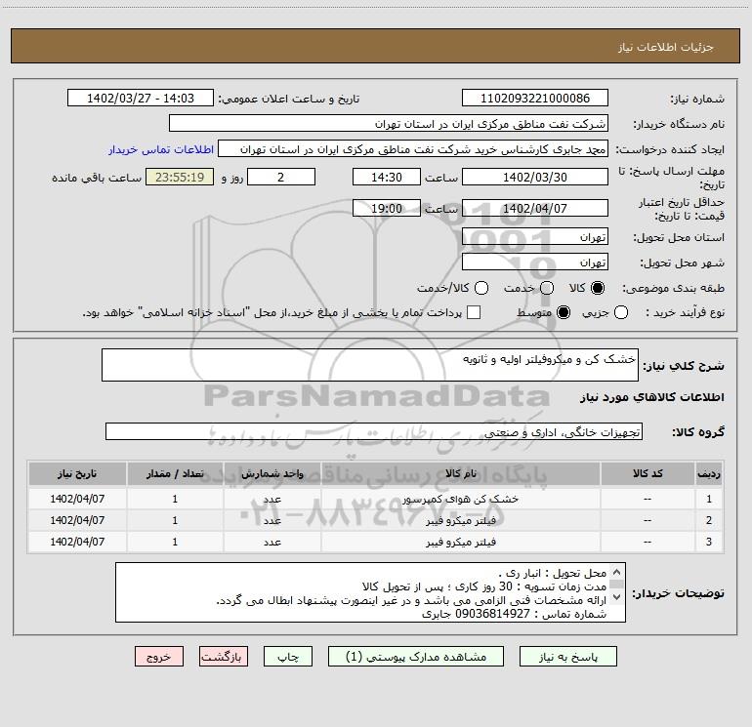Click the پاسخ به نیاز button
Image resolution: width=752 pixels, height=727 pixels.
[567, 657]
